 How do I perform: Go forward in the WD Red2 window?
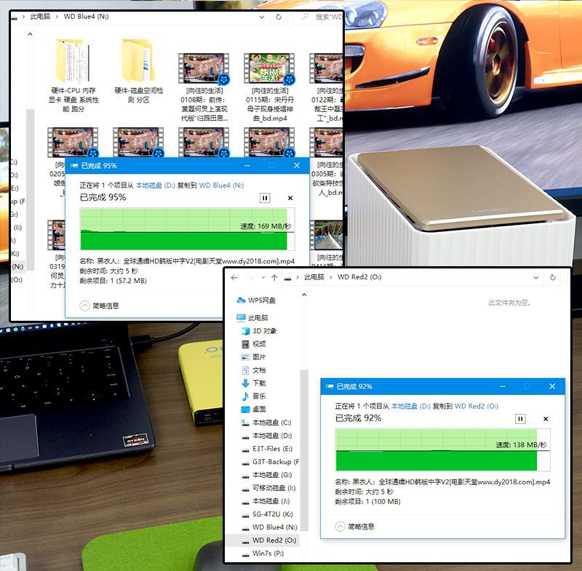pos(250,278)
